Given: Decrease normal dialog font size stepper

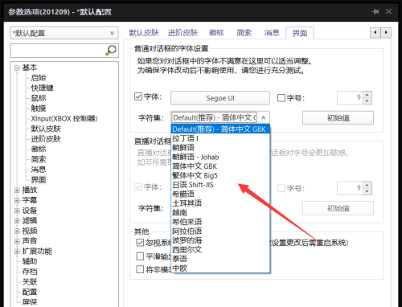Looking at the screenshot, I should pos(367,101).
